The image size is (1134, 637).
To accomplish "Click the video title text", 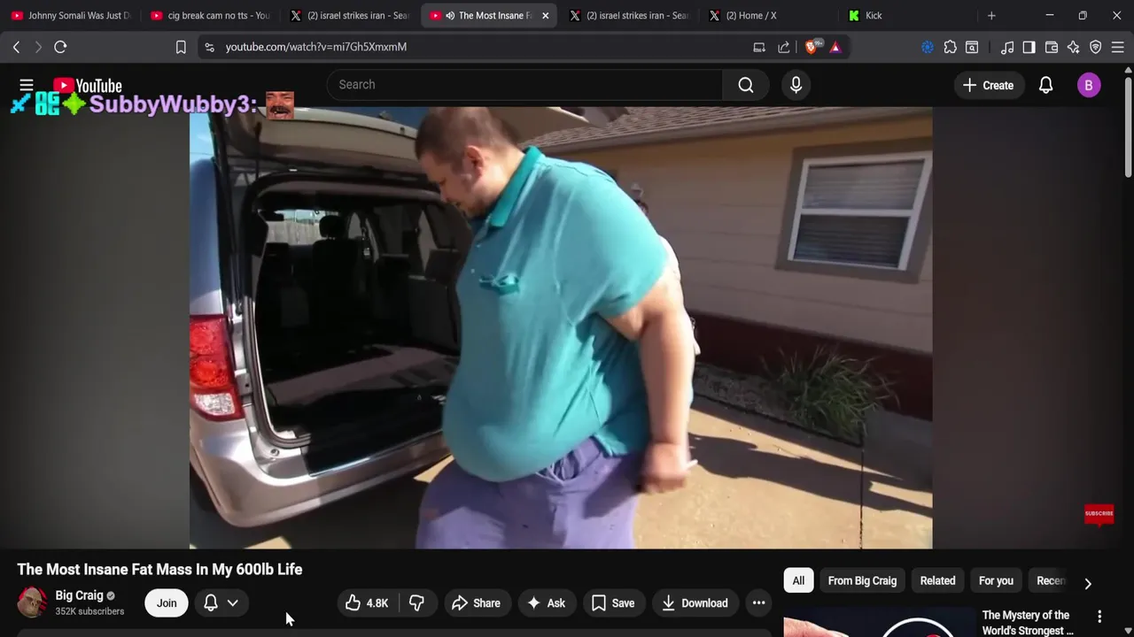I will (159, 570).
